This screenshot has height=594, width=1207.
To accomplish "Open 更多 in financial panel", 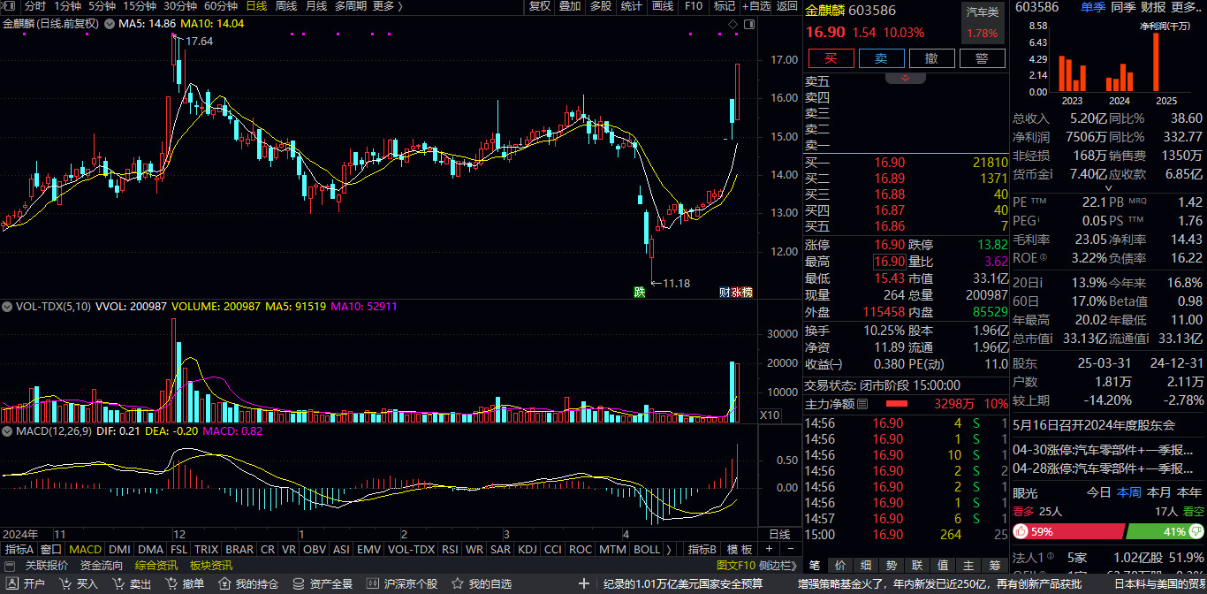I will pyautogui.click(x=1188, y=6).
